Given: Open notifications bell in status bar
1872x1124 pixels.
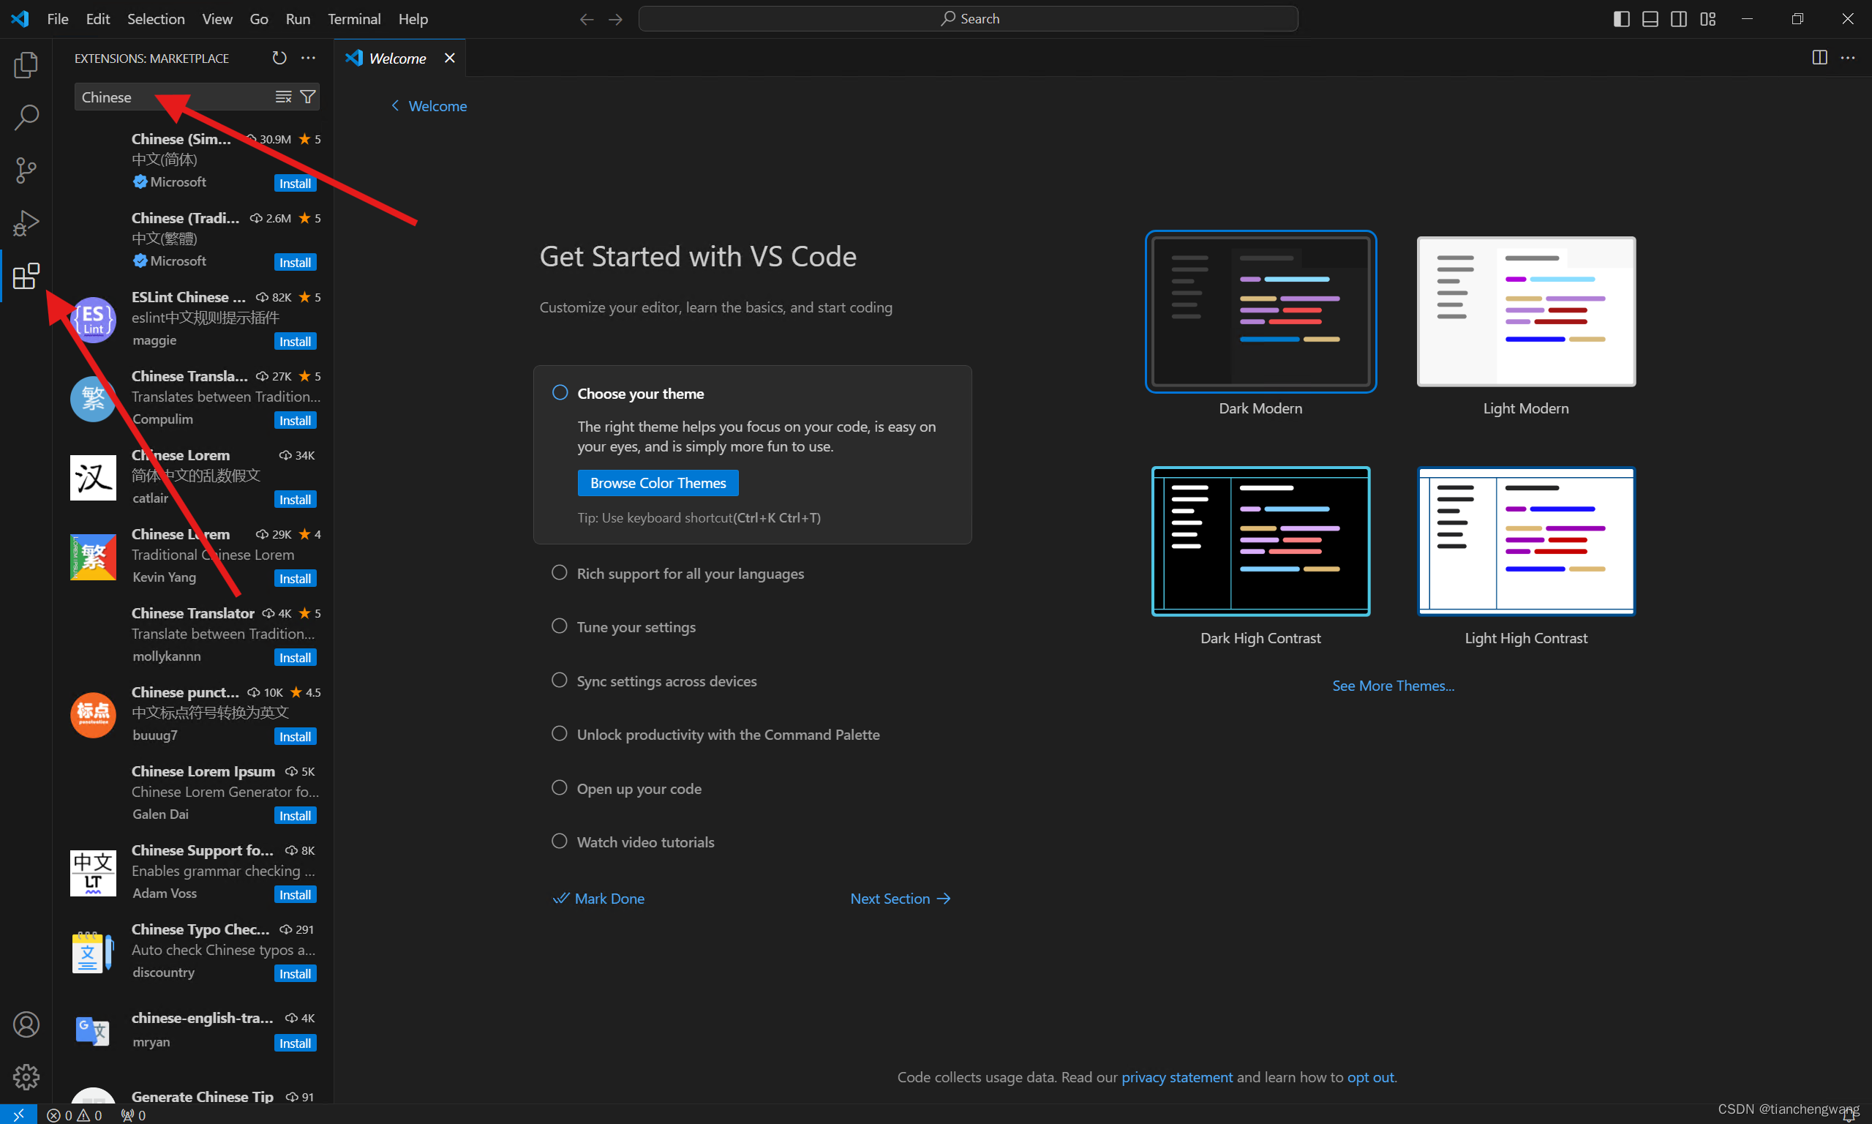Looking at the screenshot, I should tap(1849, 1115).
